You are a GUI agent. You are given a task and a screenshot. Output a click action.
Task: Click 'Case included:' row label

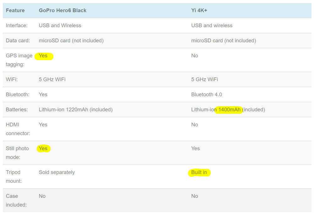[x=16, y=200]
